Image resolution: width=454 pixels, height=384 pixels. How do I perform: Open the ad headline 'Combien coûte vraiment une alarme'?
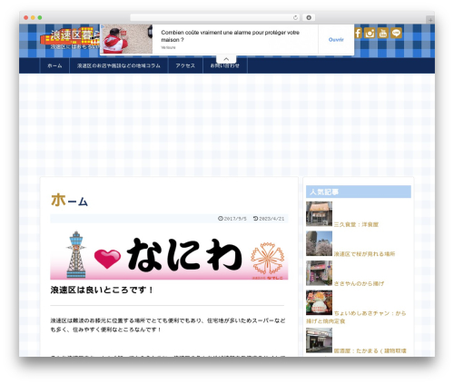coord(230,36)
